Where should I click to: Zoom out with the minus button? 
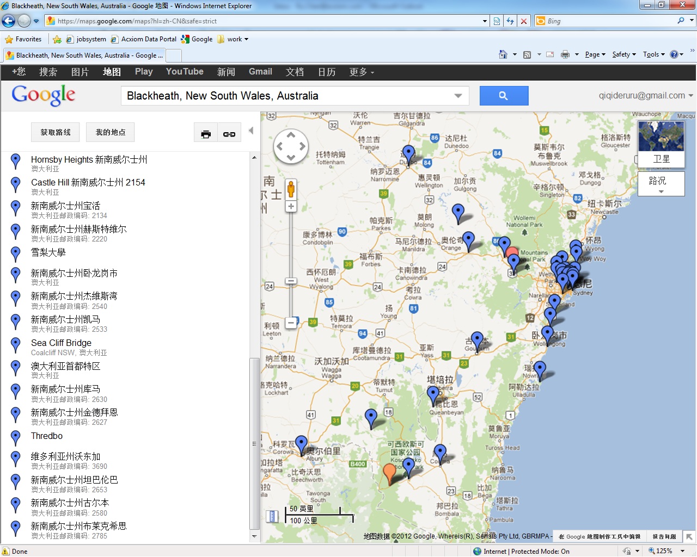(291, 323)
